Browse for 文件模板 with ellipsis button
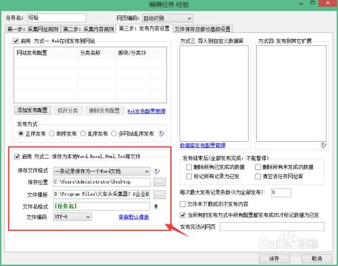Image resolution: width=338 pixels, height=266 pixels. pyautogui.click(x=160, y=194)
